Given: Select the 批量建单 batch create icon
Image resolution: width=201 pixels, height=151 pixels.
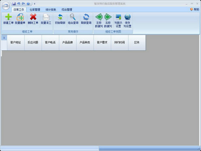Looking at the screenshot, I should (20, 17).
